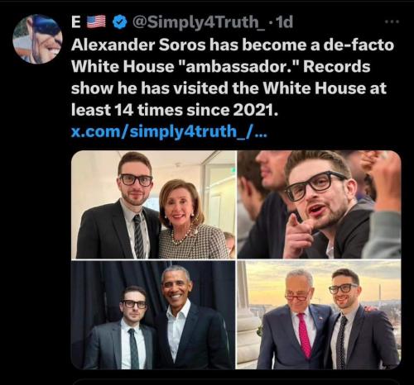The image size is (414, 385).
Task: Open the @Simply4Truth_ handle profile
Action: (199, 22)
